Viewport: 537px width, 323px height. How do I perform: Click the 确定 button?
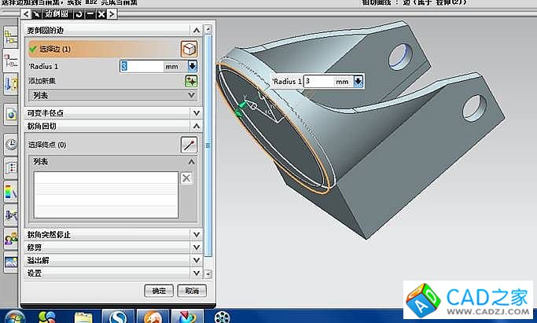pyautogui.click(x=159, y=291)
